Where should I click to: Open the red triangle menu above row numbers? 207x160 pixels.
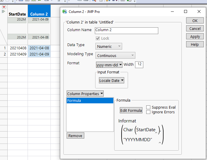[x=4, y=7]
